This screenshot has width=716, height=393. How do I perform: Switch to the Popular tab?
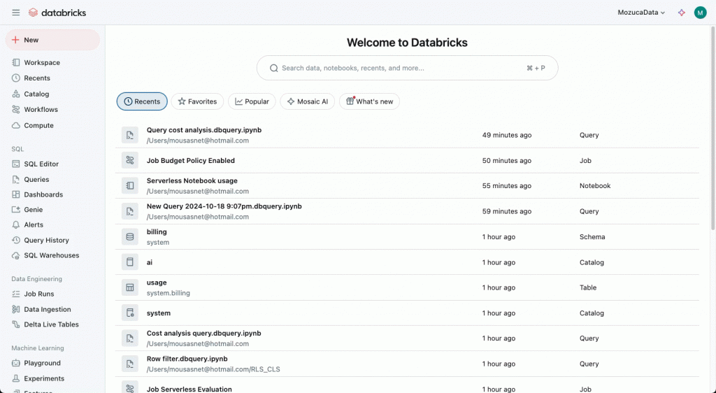[x=252, y=101]
